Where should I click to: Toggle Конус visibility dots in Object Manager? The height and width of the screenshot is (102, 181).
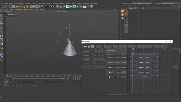pos(137,8)
